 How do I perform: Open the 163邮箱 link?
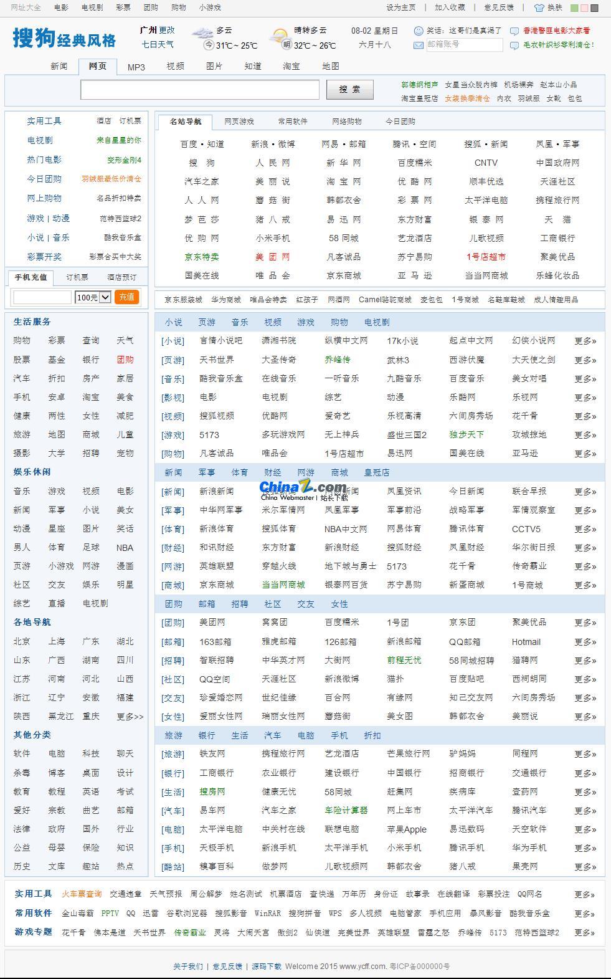(x=216, y=641)
